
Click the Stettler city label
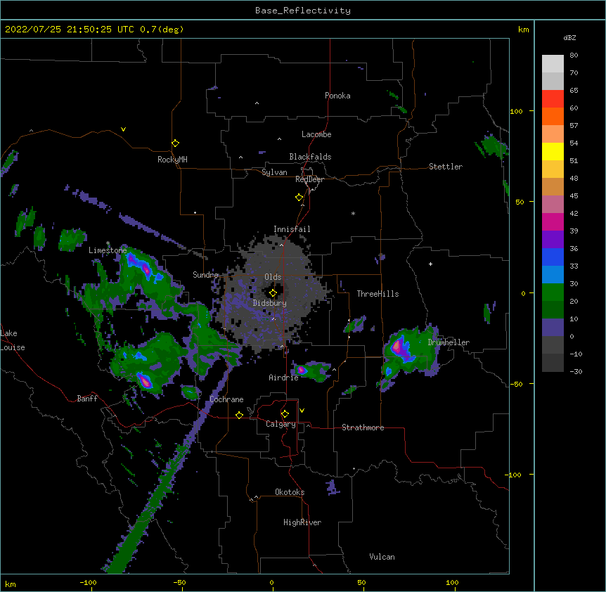tap(446, 167)
